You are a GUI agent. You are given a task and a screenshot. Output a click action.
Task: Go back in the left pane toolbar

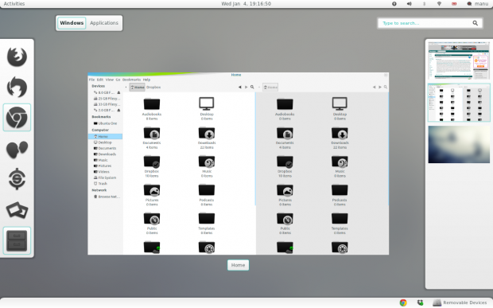point(240,87)
